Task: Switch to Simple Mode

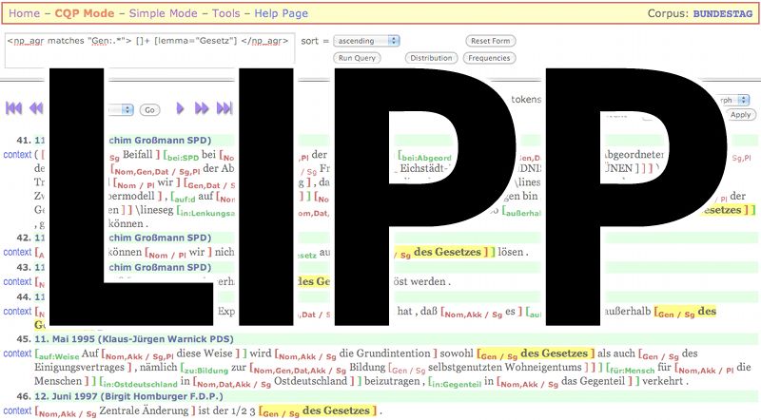Action: point(163,13)
